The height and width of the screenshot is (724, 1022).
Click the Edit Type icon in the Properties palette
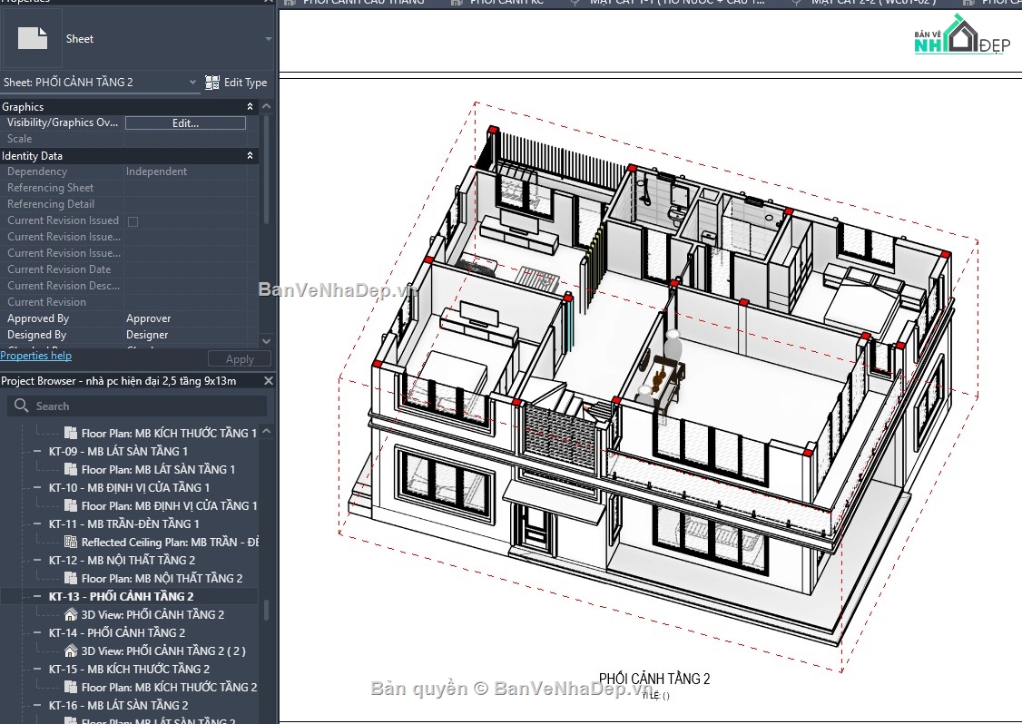click(x=211, y=82)
